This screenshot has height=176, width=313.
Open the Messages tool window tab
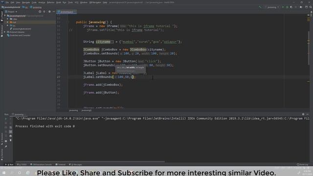coord(75,164)
